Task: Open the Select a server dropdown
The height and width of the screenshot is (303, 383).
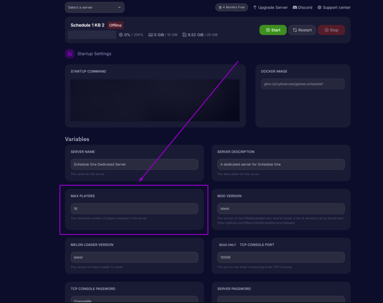Action: tap(95, 7)
